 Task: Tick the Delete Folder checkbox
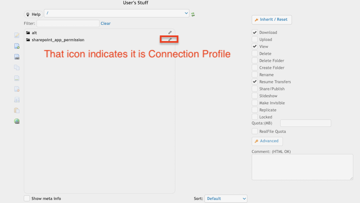(255, 60)
